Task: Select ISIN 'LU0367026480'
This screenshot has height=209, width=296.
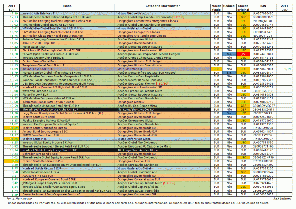Action: 263,13
